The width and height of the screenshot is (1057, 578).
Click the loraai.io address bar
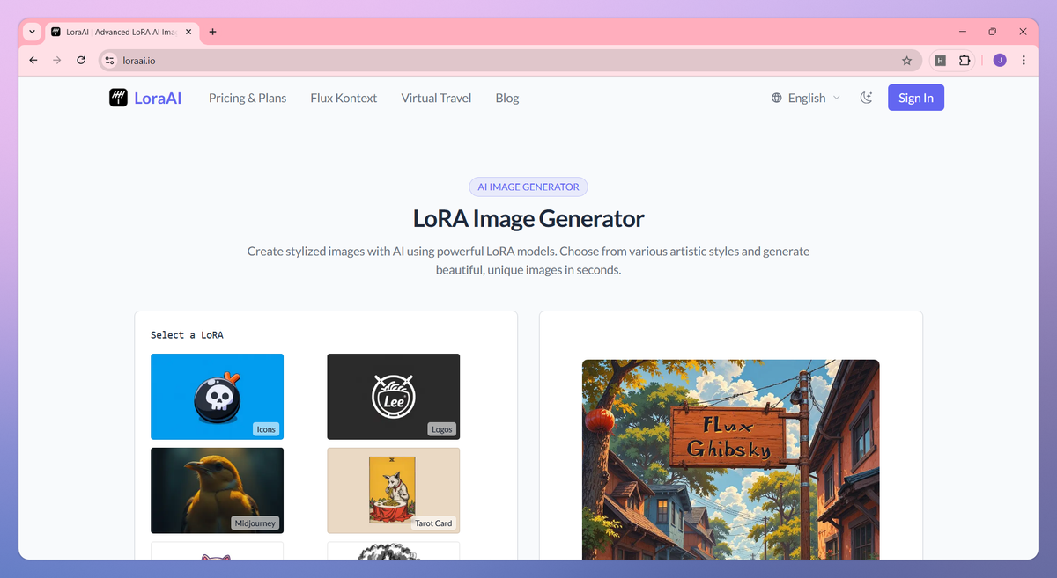pos(511,61)
